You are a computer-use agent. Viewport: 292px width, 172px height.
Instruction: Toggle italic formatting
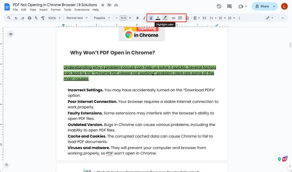point(144,18)
